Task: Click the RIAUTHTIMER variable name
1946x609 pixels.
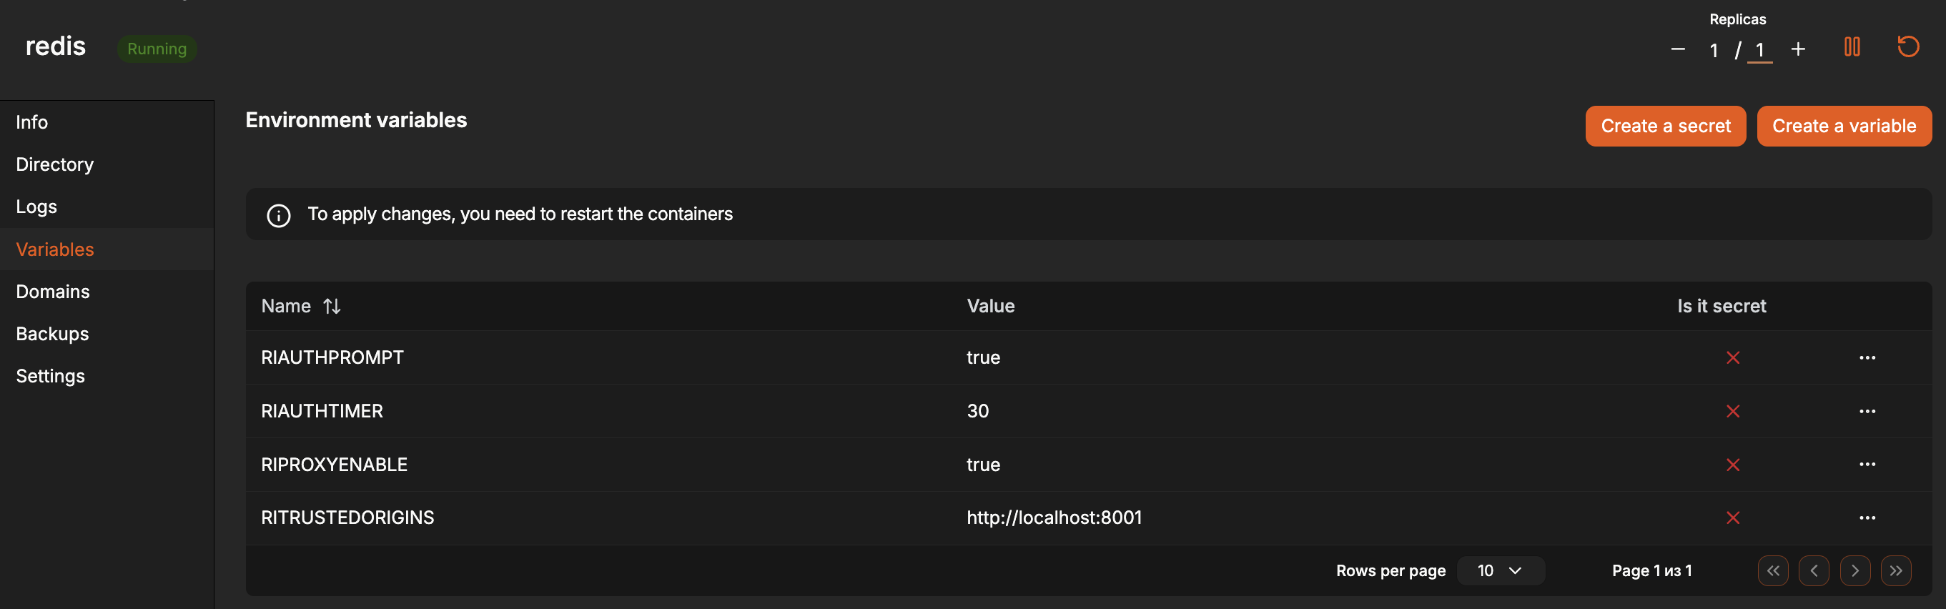Action: tap(322, 411)
